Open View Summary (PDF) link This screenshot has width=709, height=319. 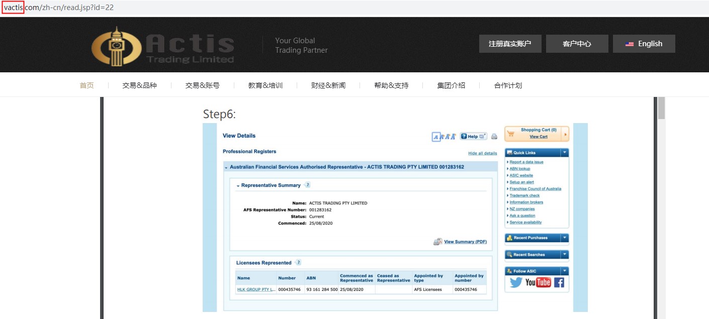pyautogui.click(x=465, y=242)
